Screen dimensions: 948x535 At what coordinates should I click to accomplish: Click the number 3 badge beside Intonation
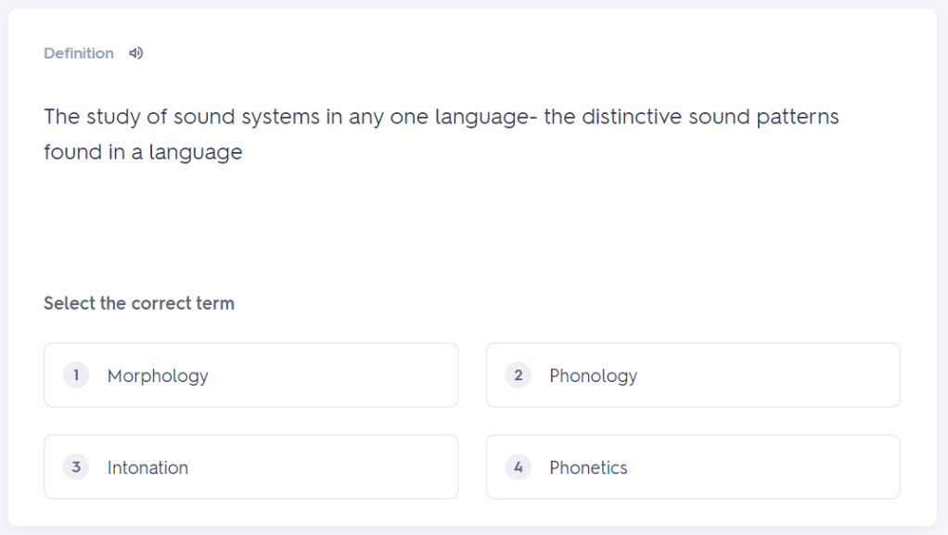click(x=76, y=467)
